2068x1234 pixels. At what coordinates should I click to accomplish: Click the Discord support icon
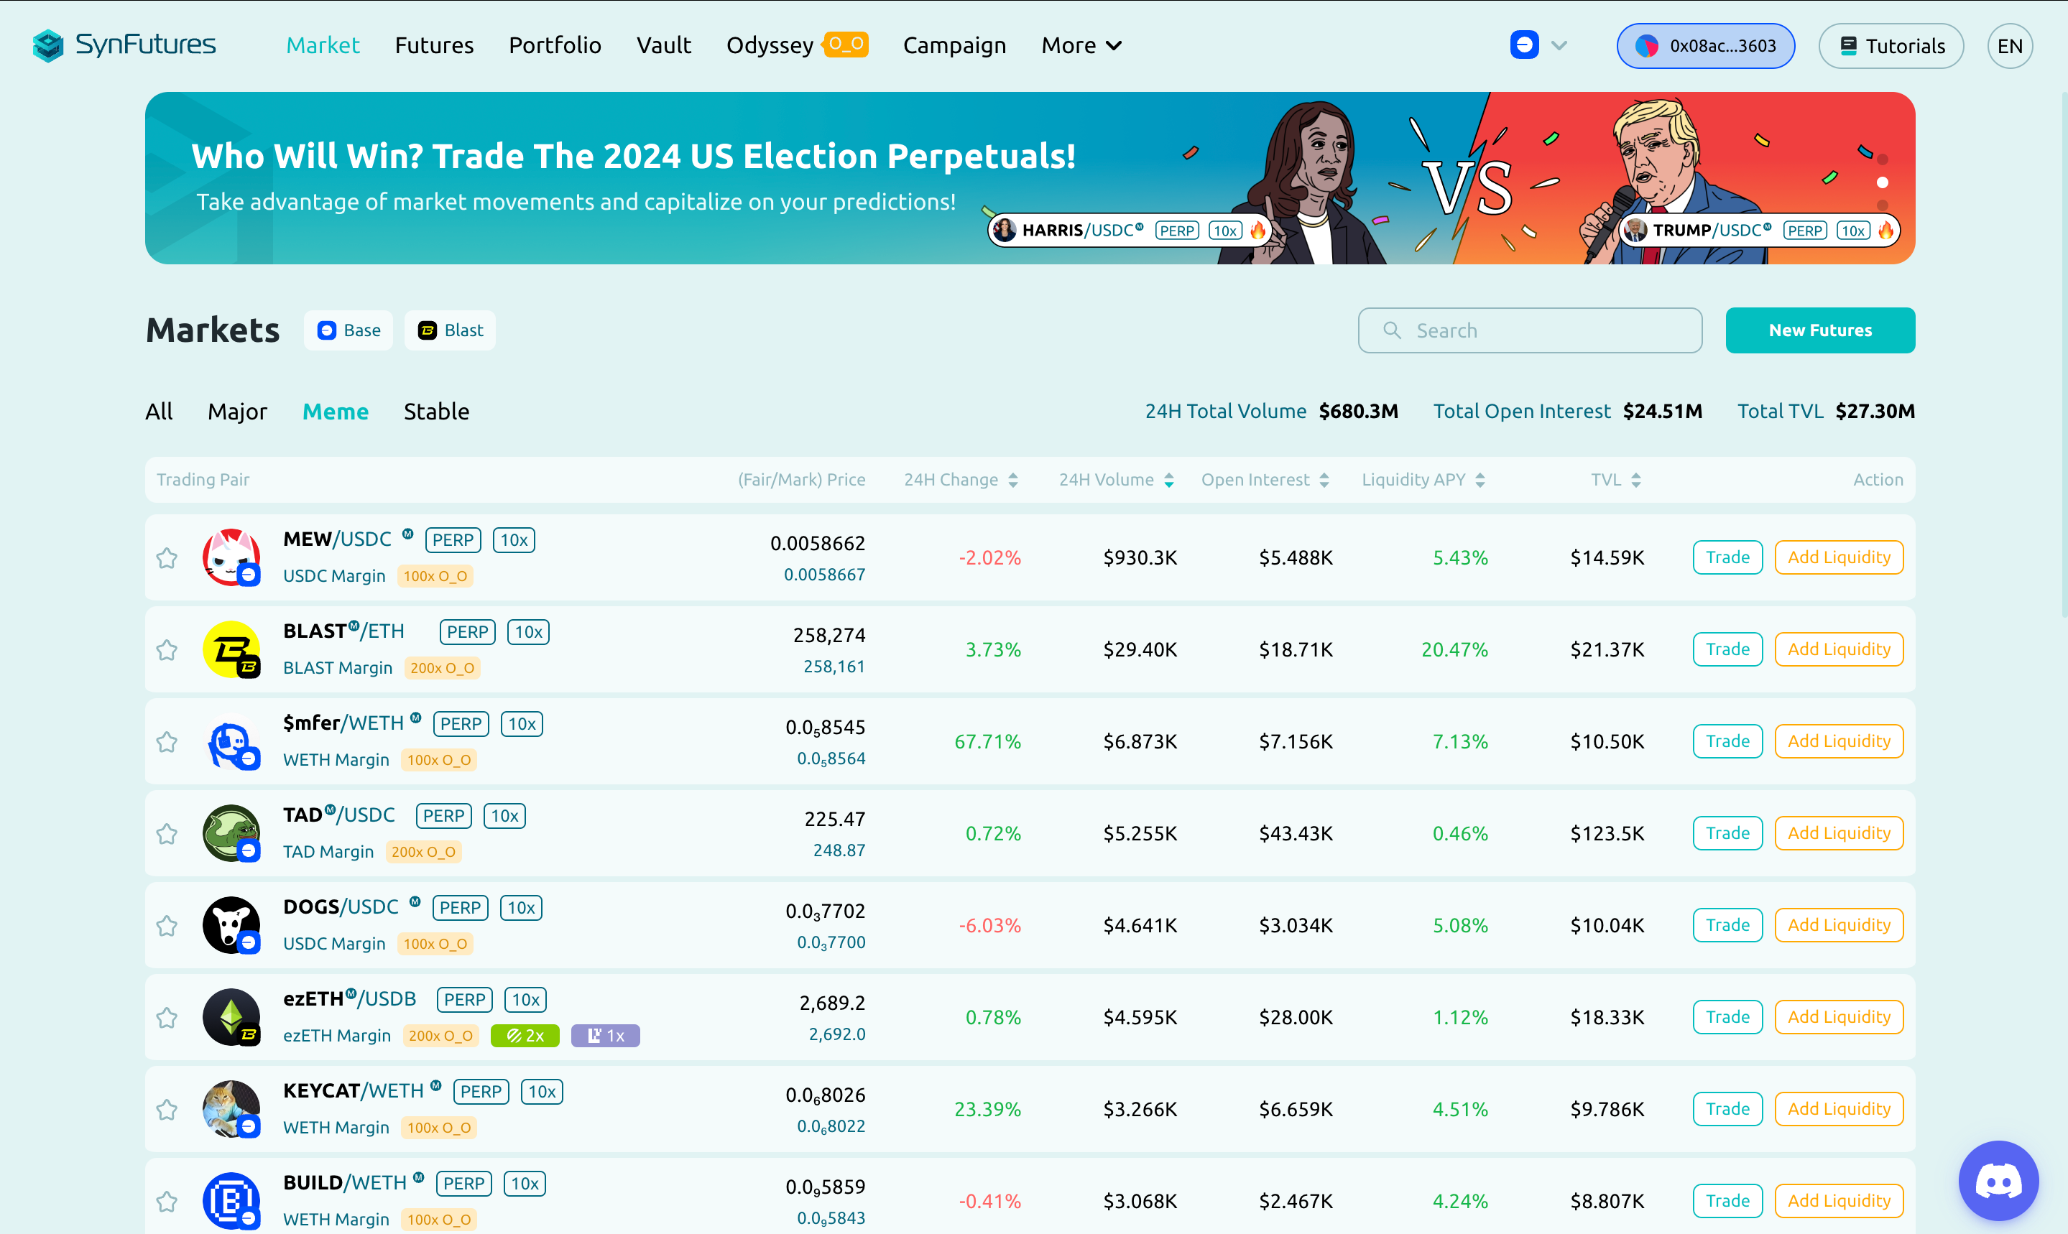pyautogui.click(x=2000, y=1178)
